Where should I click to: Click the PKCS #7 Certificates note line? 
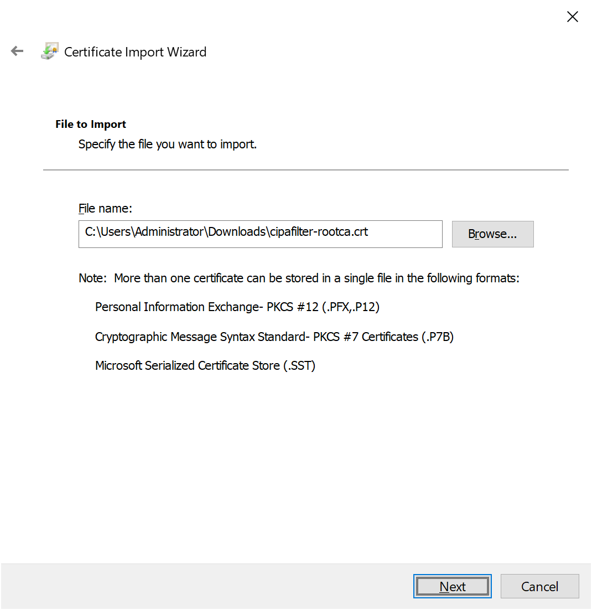(274, 337)
